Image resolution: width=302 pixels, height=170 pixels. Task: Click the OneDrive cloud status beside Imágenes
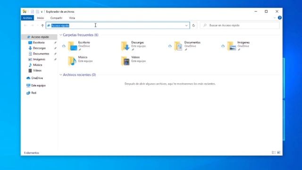point(223,46)
